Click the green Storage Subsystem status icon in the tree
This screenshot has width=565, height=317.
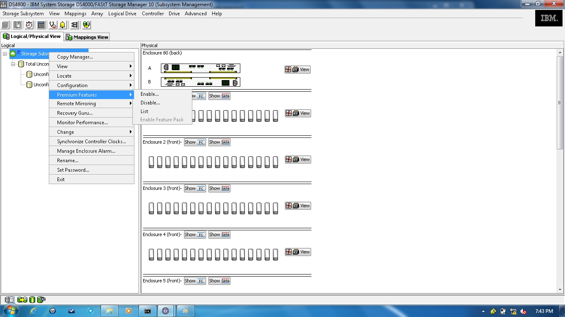(13, 53)
